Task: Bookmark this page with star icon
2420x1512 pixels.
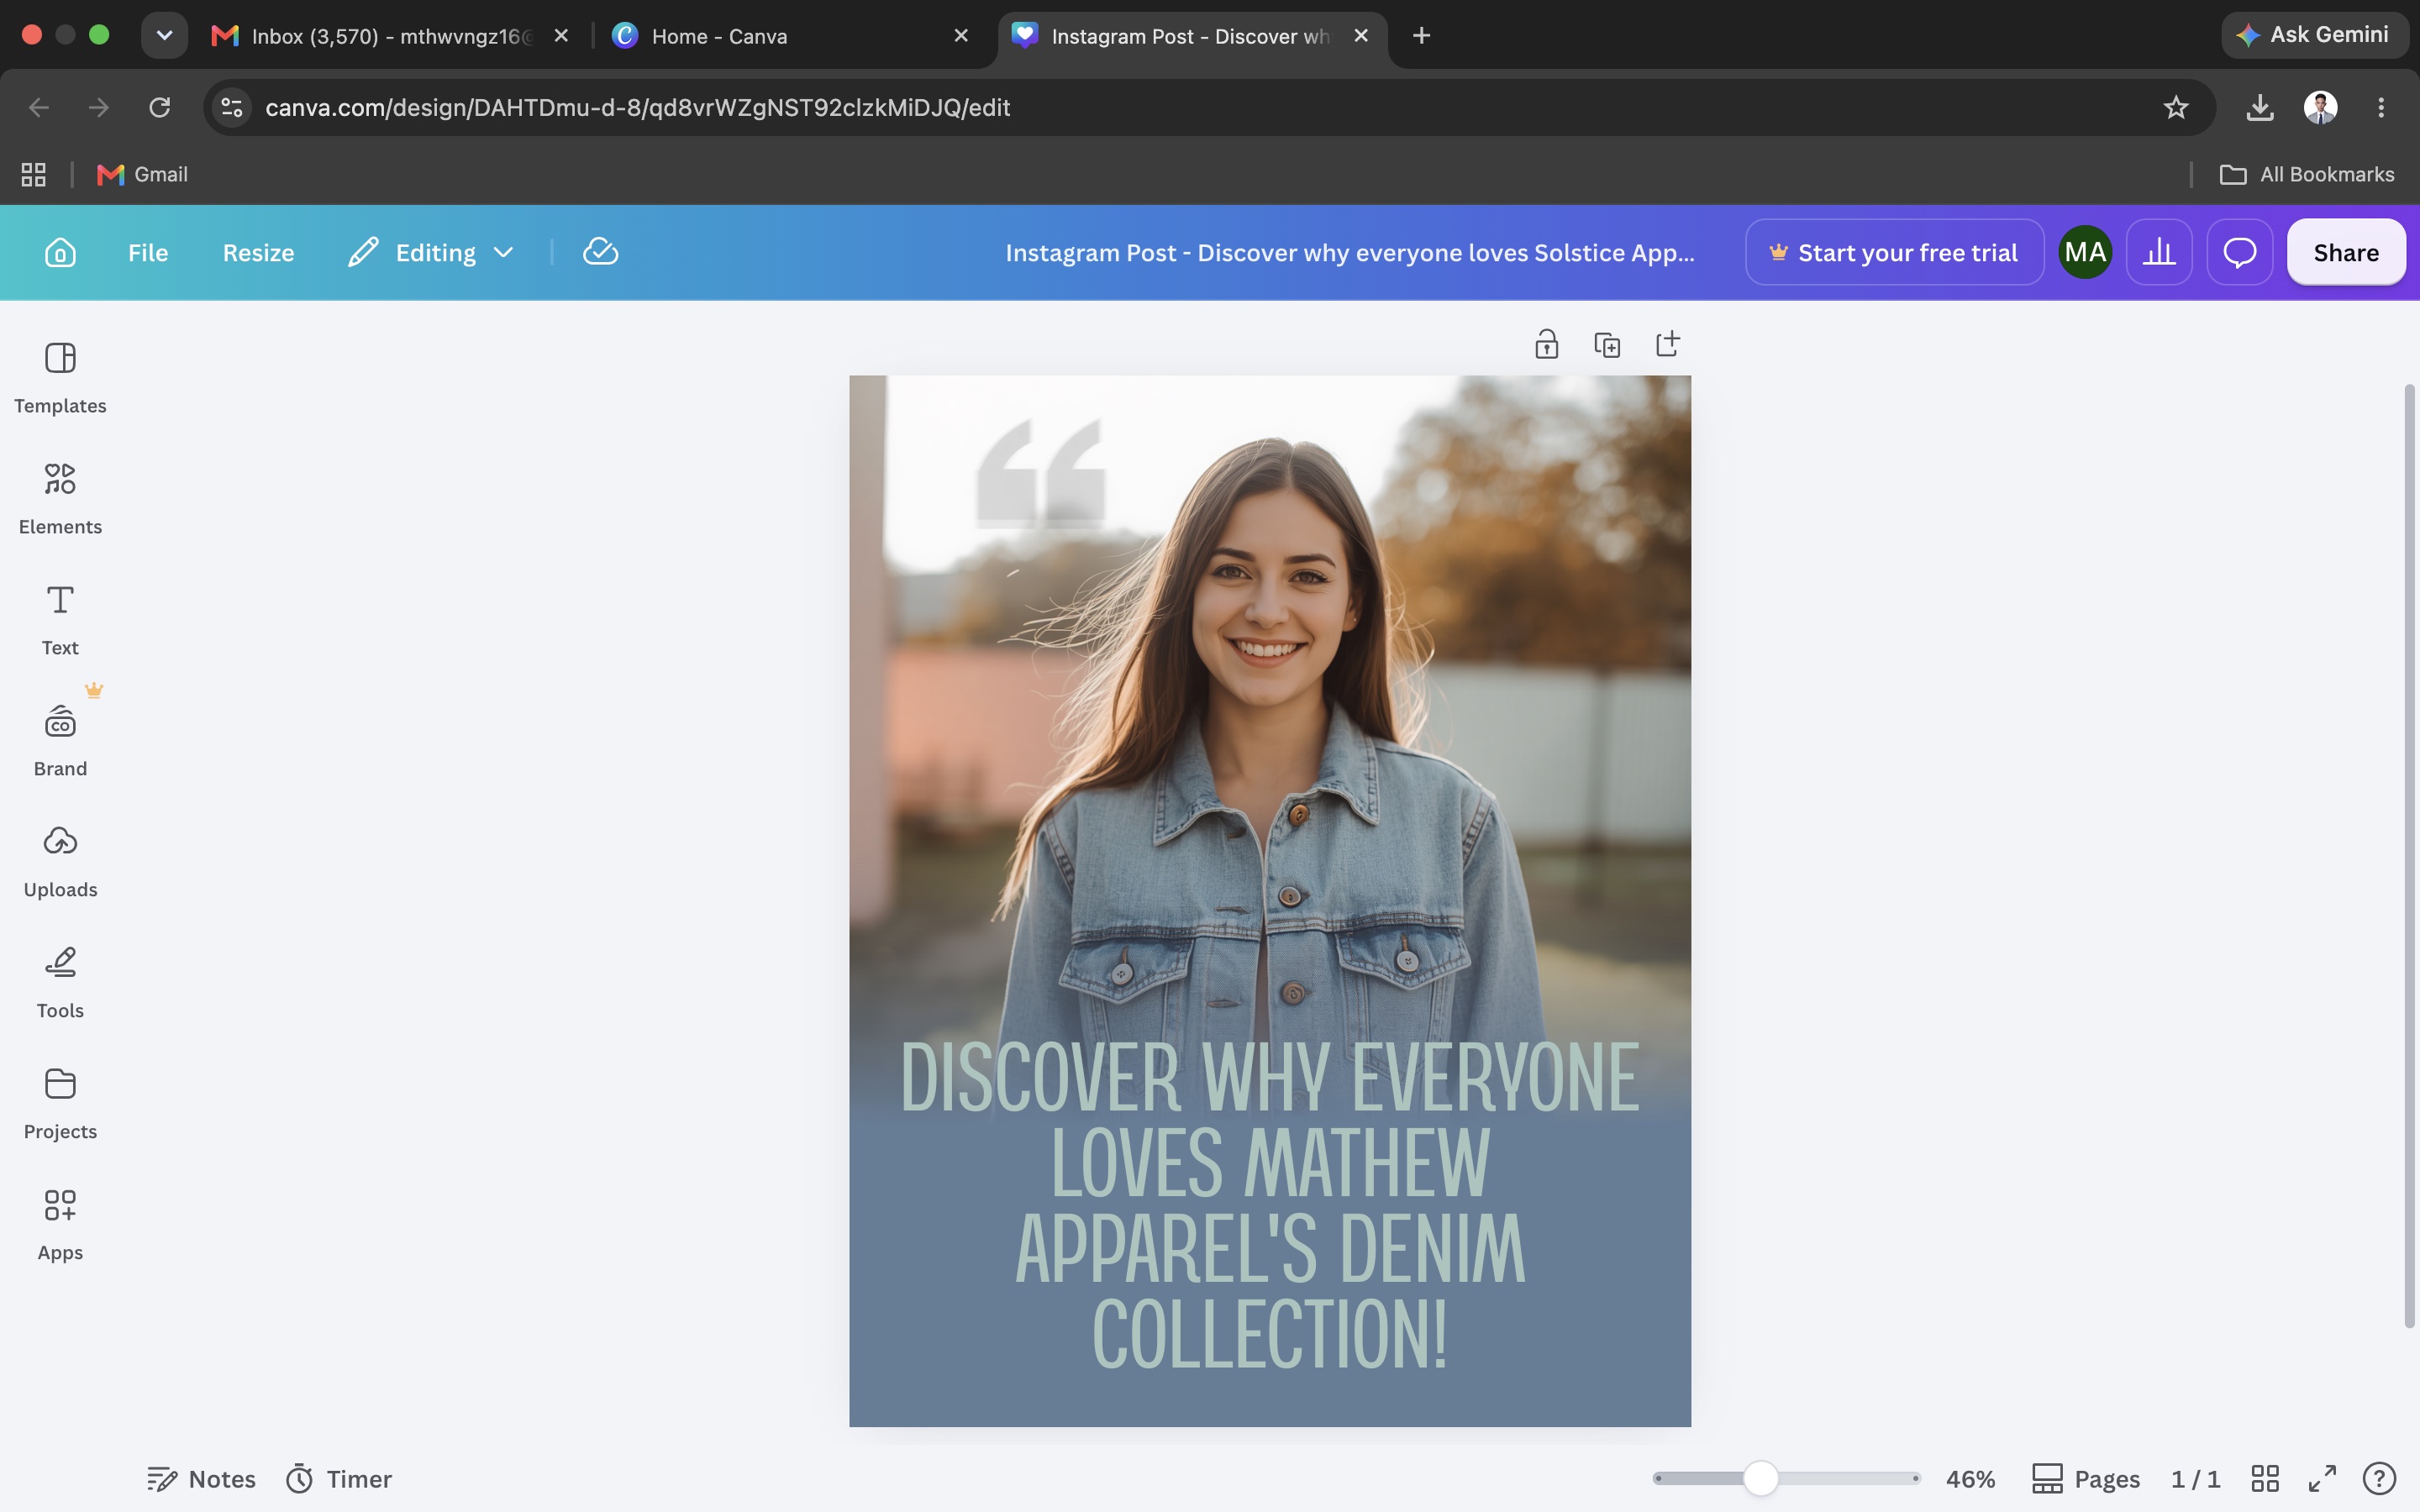Action: [x=2176, y=107]
